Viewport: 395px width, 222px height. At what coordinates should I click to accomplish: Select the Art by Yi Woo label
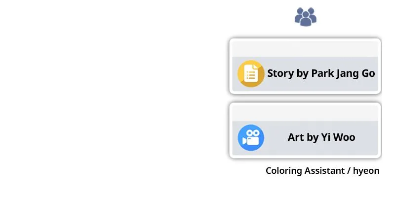(321, 137)
